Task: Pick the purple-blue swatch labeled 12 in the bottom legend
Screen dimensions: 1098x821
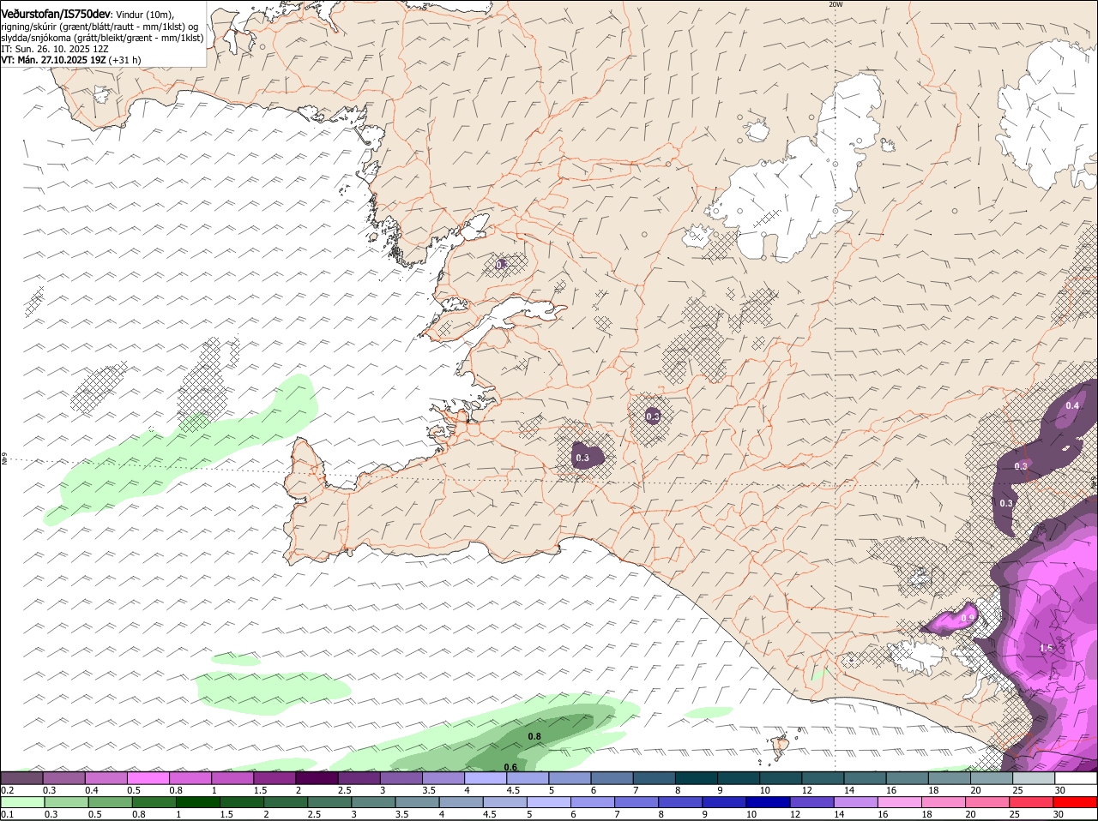Action: point(812,802)
